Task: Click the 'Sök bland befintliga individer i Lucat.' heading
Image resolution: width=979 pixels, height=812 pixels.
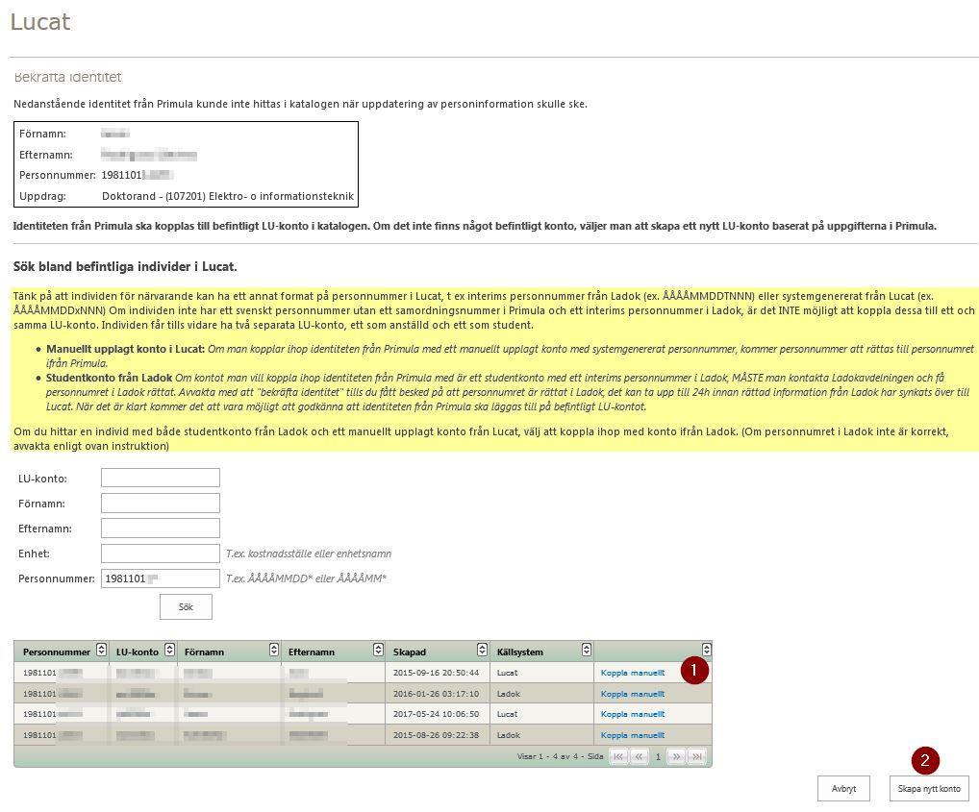Action: coord(125,266)
